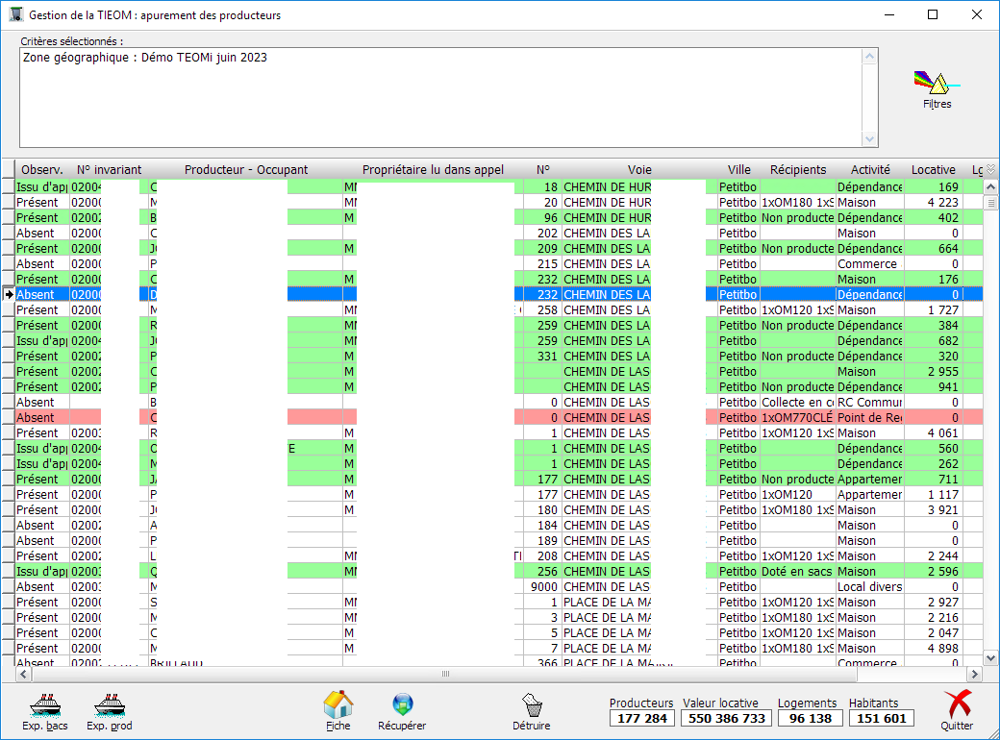Click the Récipients column header
This screenshot has height=740, width=1000.
(797, 170)
